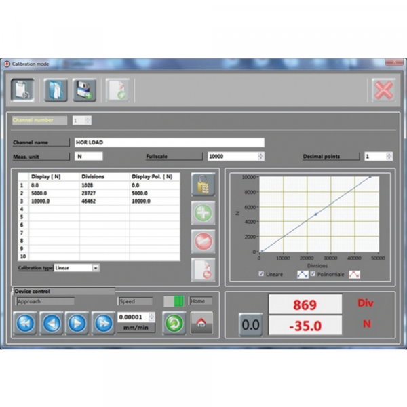
Task: Open calibration file with blue folder icon
Action: (x=56, y=90)
